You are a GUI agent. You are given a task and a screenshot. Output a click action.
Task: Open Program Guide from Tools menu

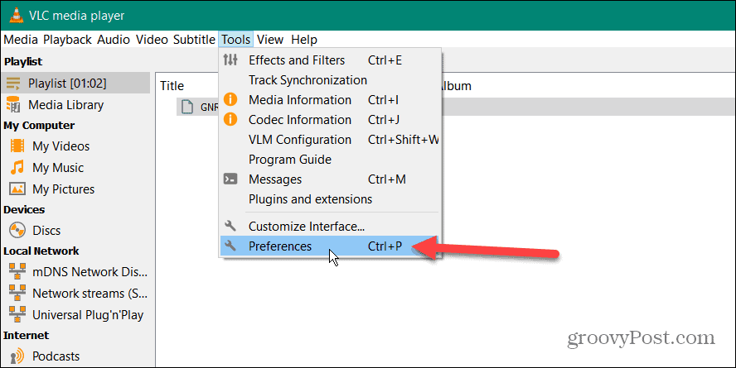click(x=331, y=160)
